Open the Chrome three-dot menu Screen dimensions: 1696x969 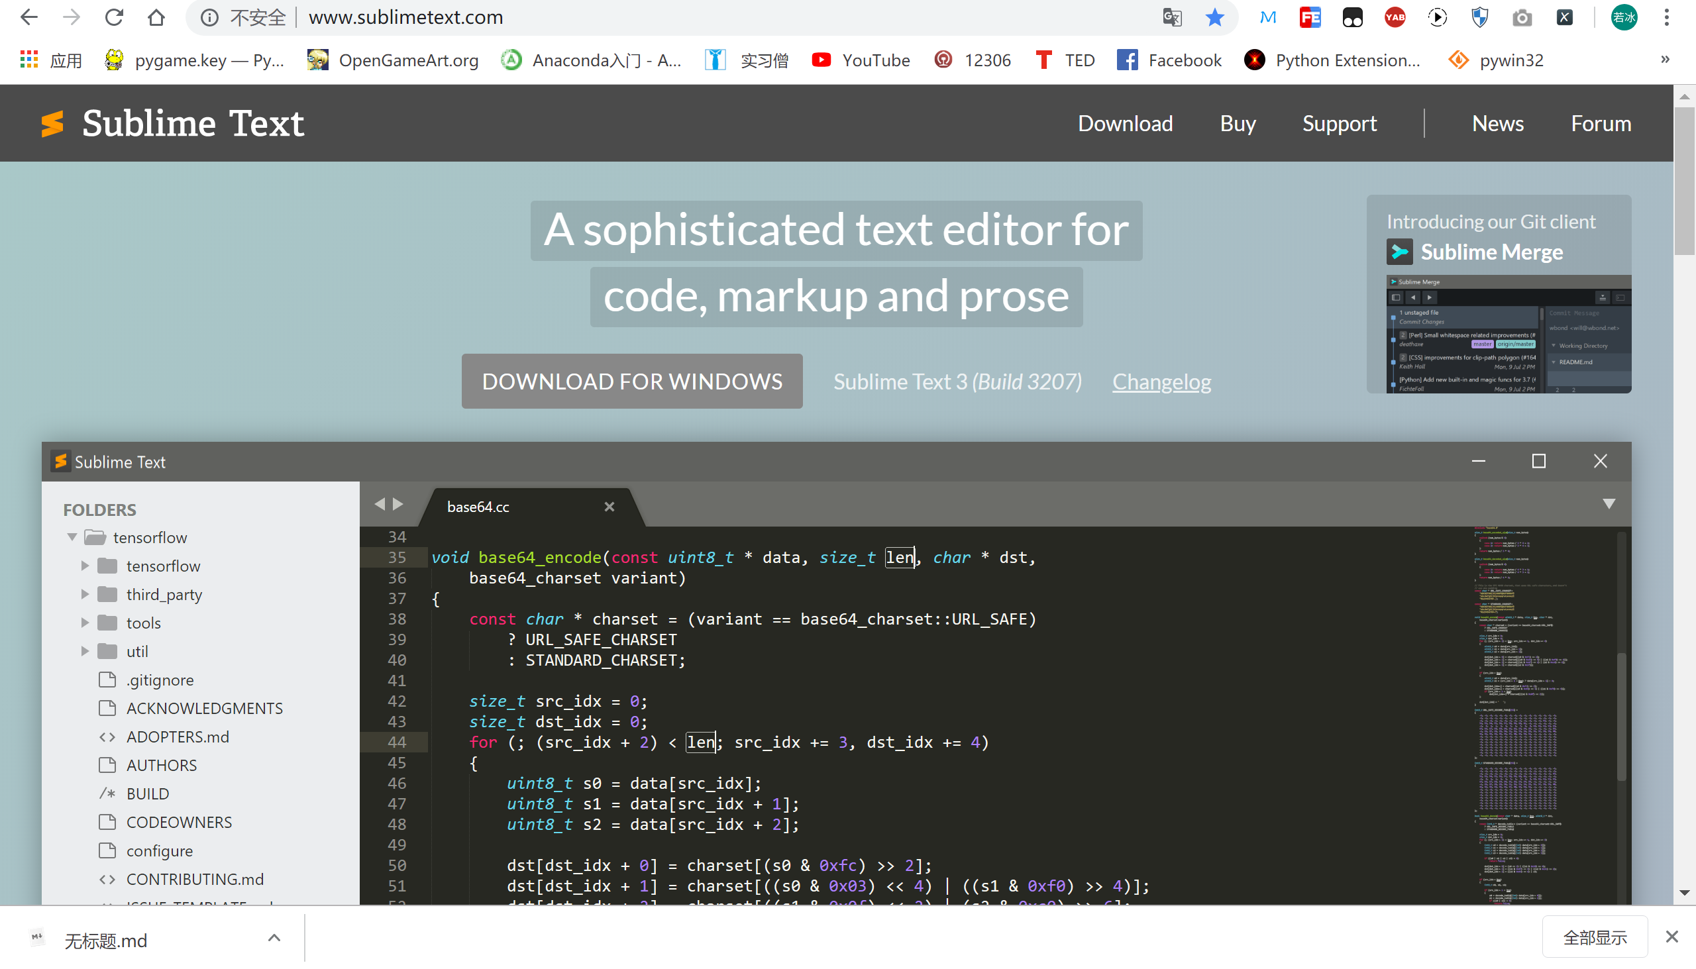tap(1667, 17)
